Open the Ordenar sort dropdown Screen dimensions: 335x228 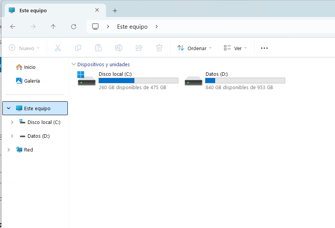194,48
